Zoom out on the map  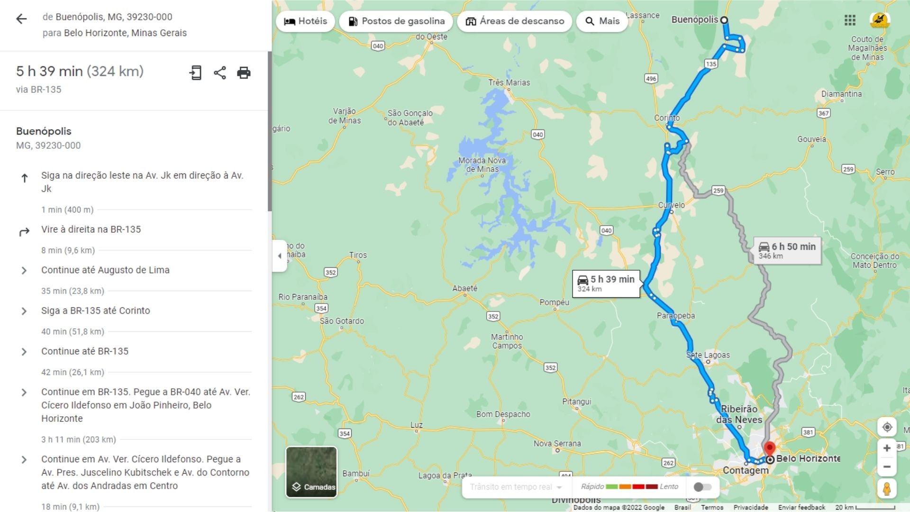887,467
